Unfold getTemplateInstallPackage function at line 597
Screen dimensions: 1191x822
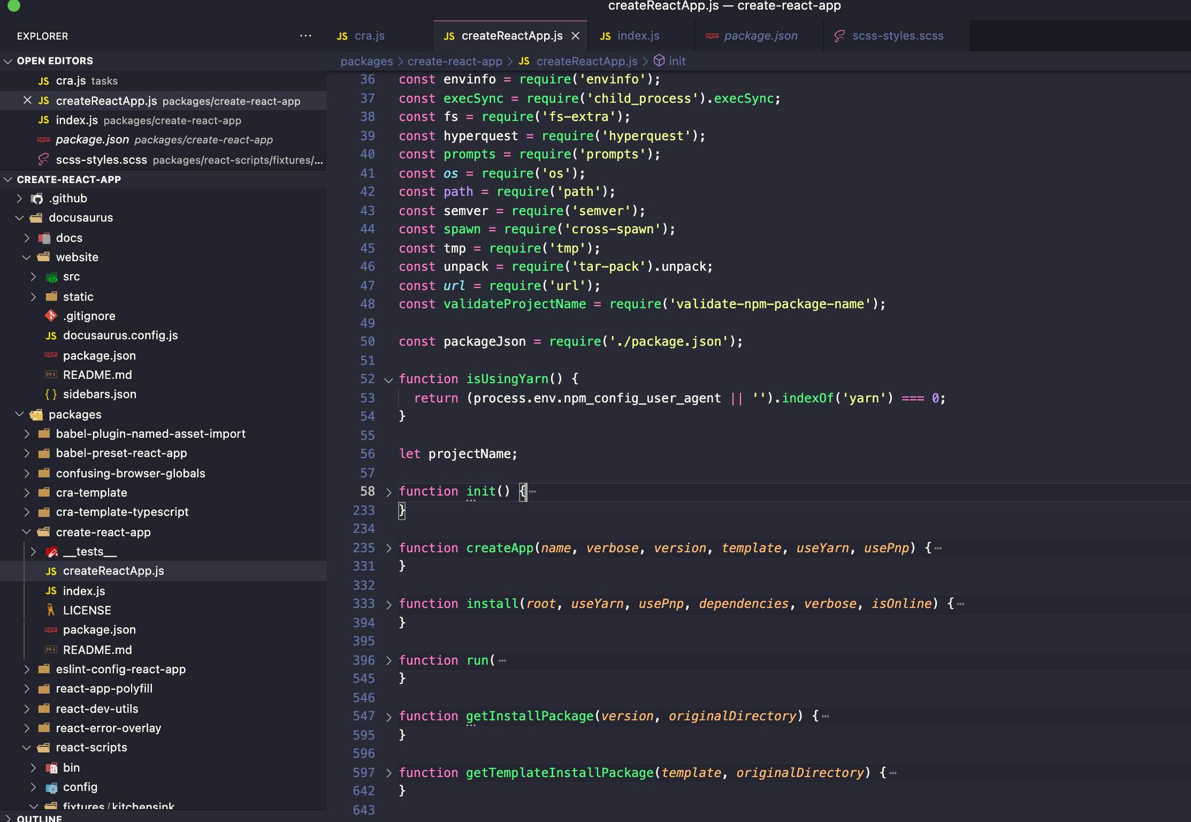(389, 773)
